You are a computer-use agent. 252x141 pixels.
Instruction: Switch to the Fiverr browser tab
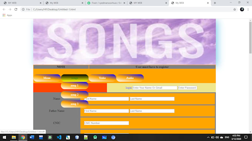click(106, 3)
